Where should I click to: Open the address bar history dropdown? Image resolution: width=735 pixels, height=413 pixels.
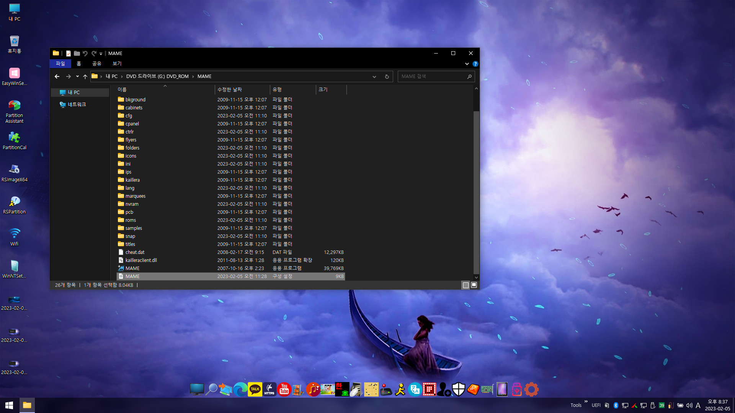374,76
